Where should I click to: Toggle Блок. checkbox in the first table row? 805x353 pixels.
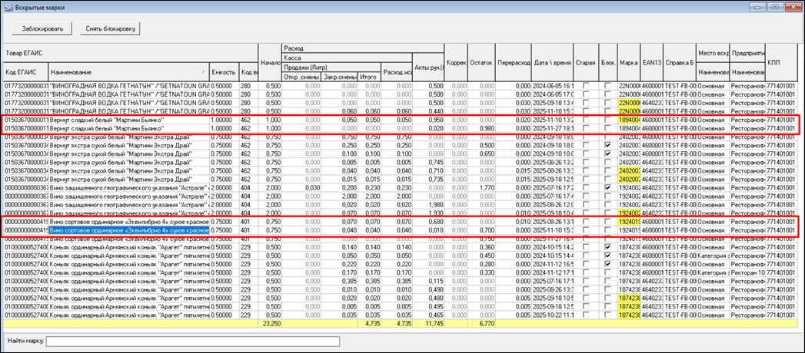click(607, 85)
